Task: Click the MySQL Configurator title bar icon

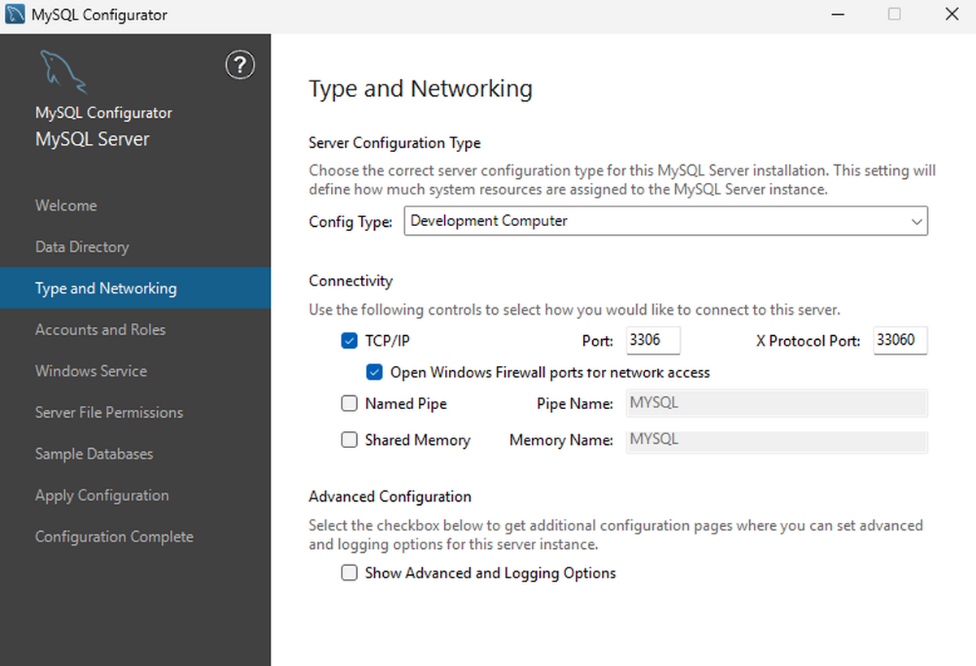Action: [x=15, y=15]
